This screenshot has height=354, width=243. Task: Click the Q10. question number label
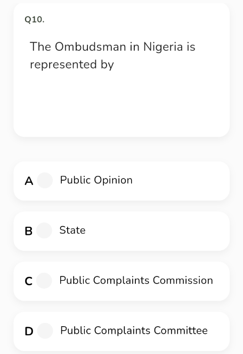(x=35, y=20)
